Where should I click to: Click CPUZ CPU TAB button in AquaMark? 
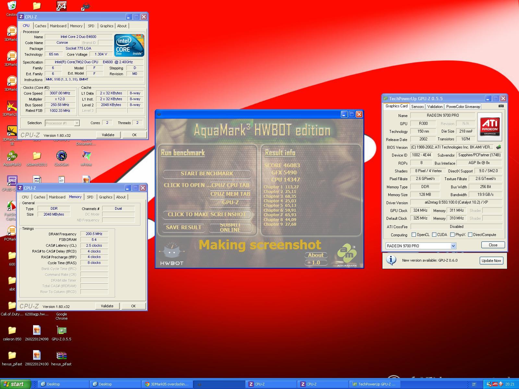230,185
